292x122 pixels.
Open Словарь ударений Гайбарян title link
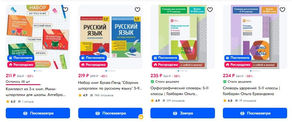(251, 91)
